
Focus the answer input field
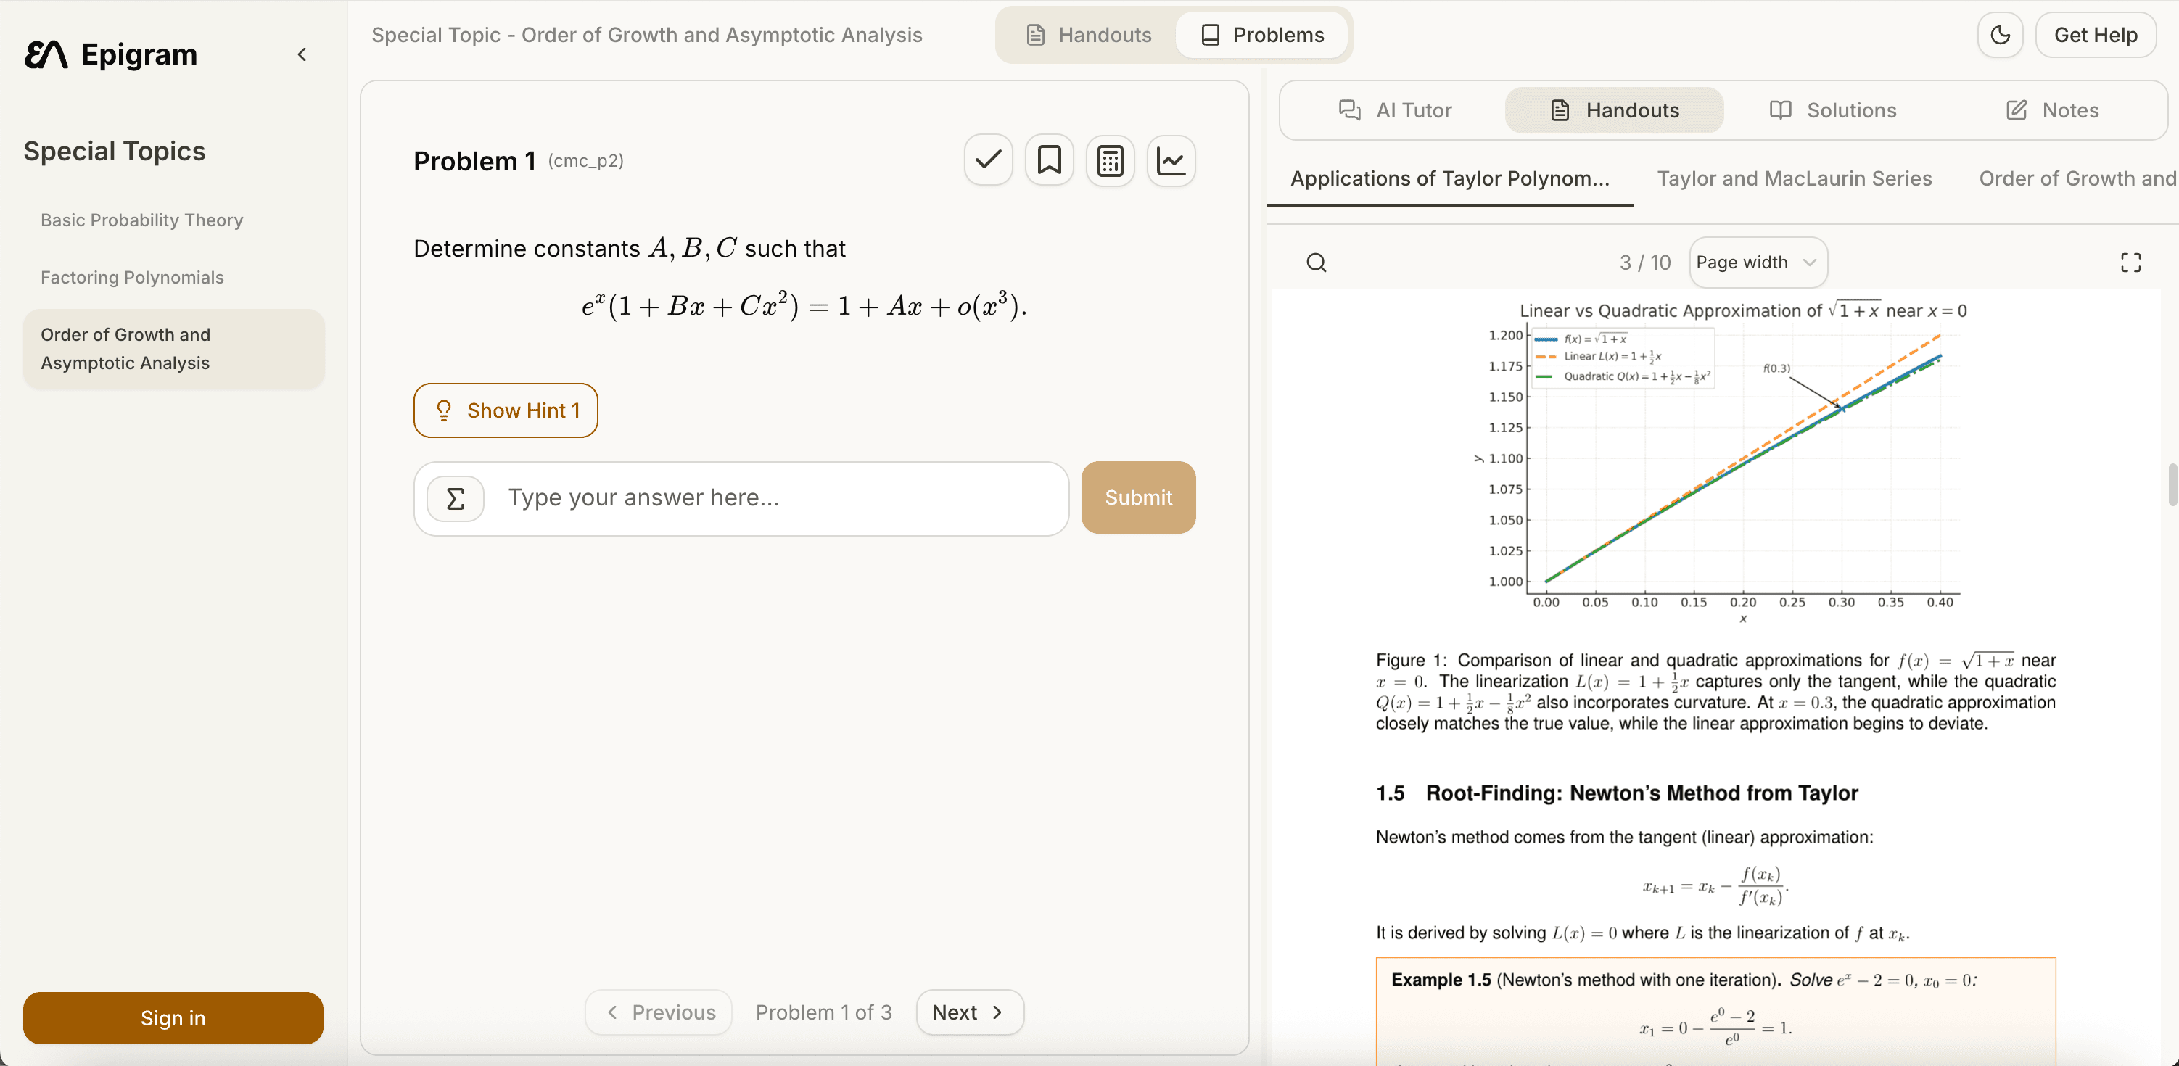[x=778, y=498]
